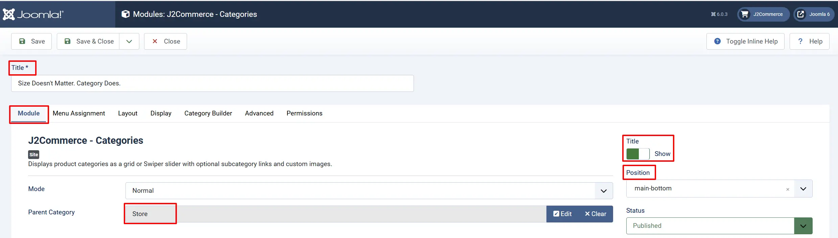Click the Site badge

click(x=34, y=155)
